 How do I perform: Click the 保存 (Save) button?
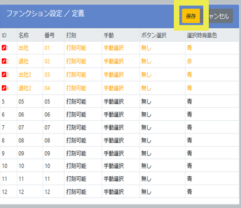point(191,16)
